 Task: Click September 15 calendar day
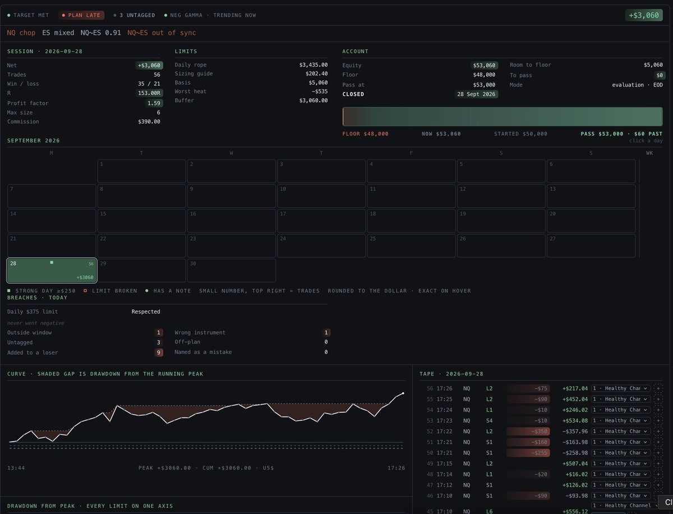click(142, 221)
